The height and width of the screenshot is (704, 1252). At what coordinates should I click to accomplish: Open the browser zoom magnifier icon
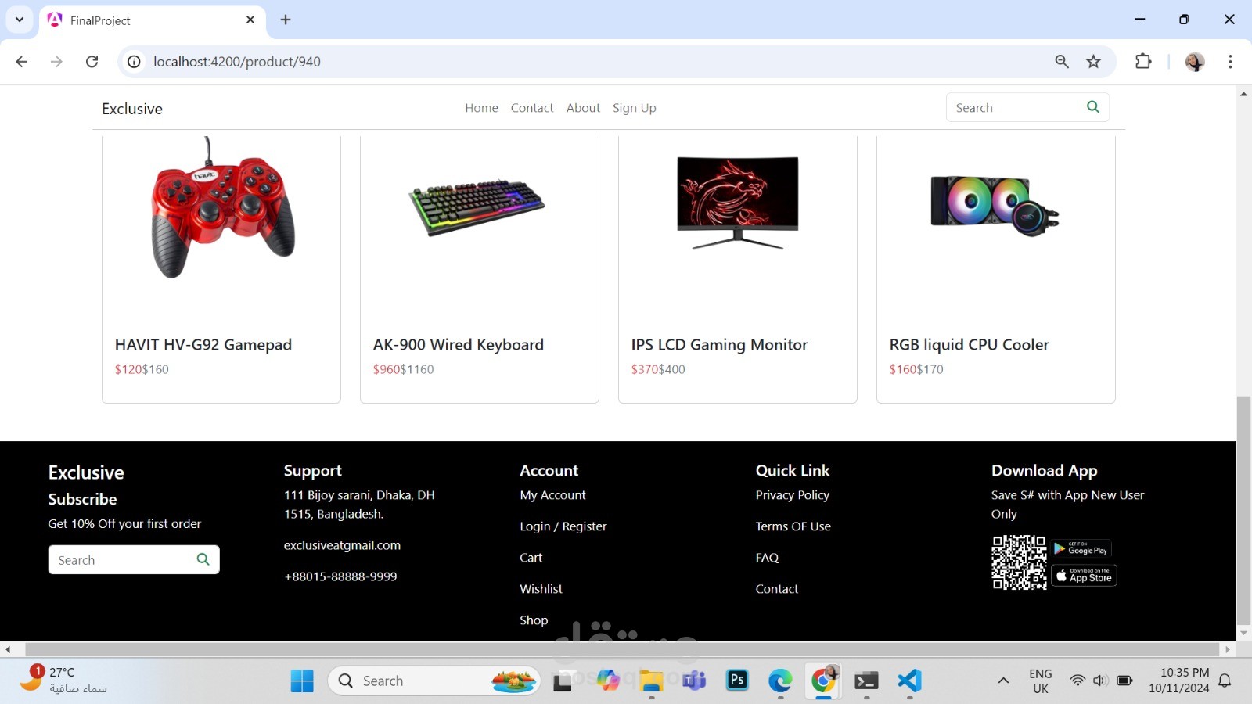pyautogui.click(x=1062, y=62)
